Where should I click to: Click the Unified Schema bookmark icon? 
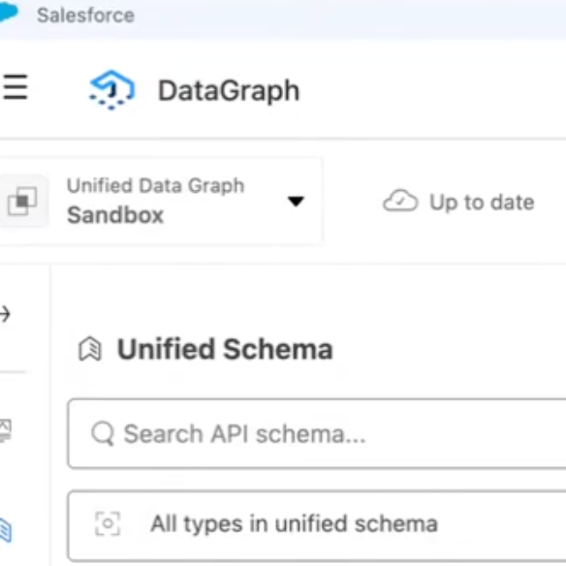coord(90,349)
